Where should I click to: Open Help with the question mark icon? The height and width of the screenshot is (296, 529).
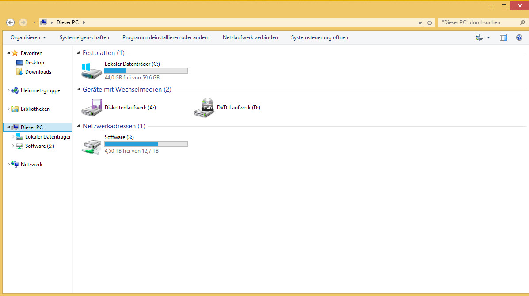[x=519, y=37]
